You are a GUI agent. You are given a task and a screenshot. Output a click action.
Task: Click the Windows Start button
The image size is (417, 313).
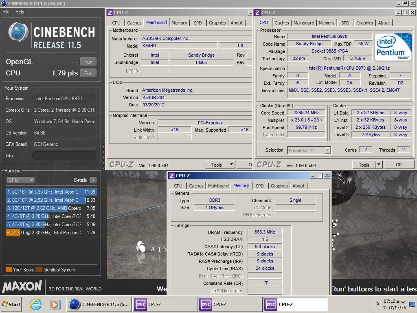11,304
